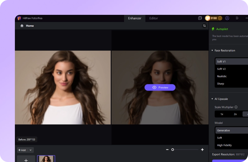Select the High Fidelity upscale model
The width and height of the screenshot is (248, 162).
(232, 145)
